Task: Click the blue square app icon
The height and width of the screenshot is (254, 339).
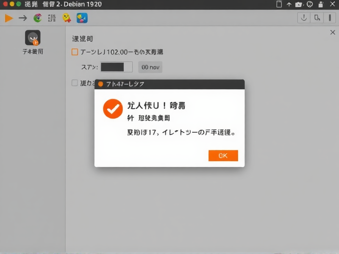Action: point(82,18)
